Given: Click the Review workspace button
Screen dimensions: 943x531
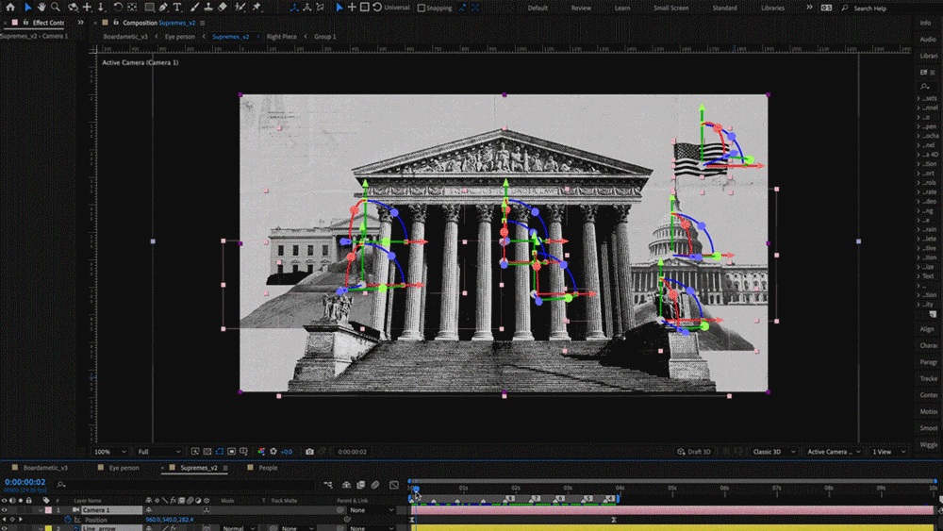Looking at the screenshot, I should [x=581, y=8].
